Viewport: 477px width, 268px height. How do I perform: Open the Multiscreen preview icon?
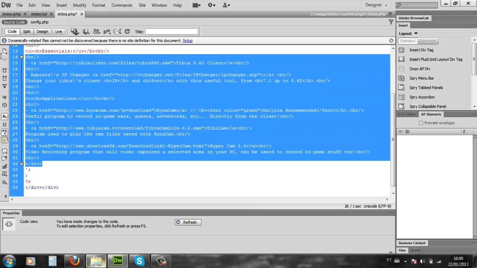point(75,32)
